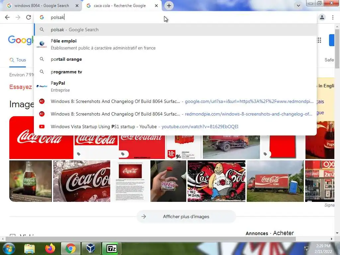
Task: Open the 10% offer Coca-Cola pack image
Action: point(184,147)
